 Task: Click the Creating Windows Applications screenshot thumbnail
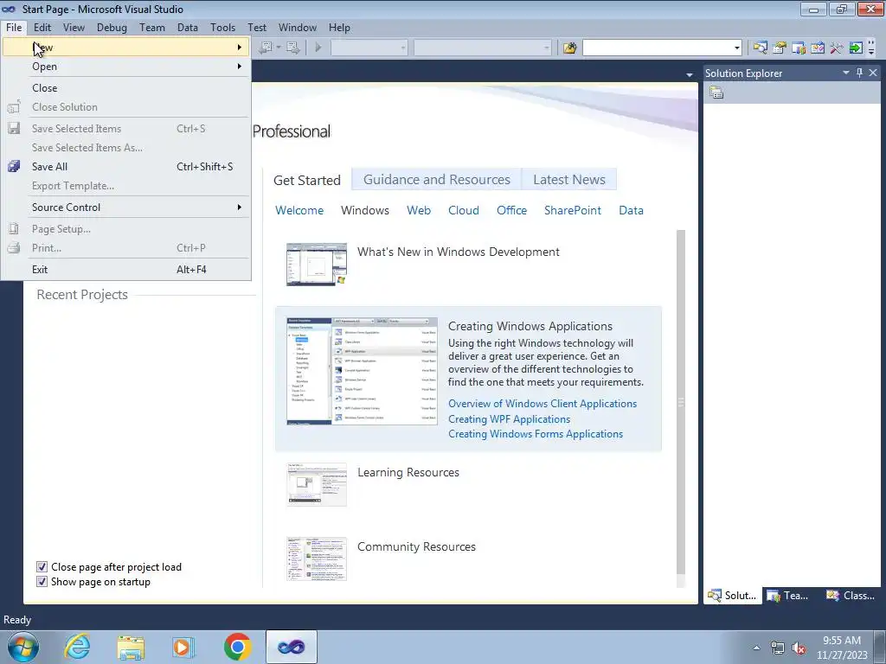(362, 371)
